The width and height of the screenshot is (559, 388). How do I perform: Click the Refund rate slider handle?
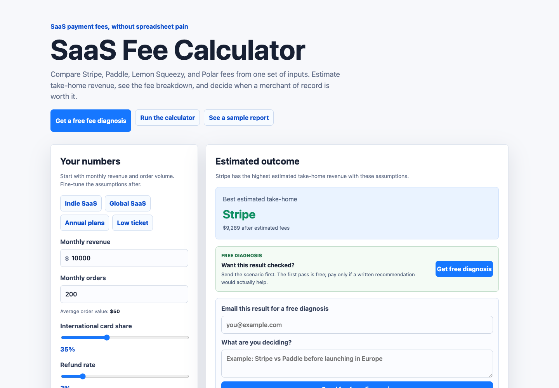click(82, 376)
